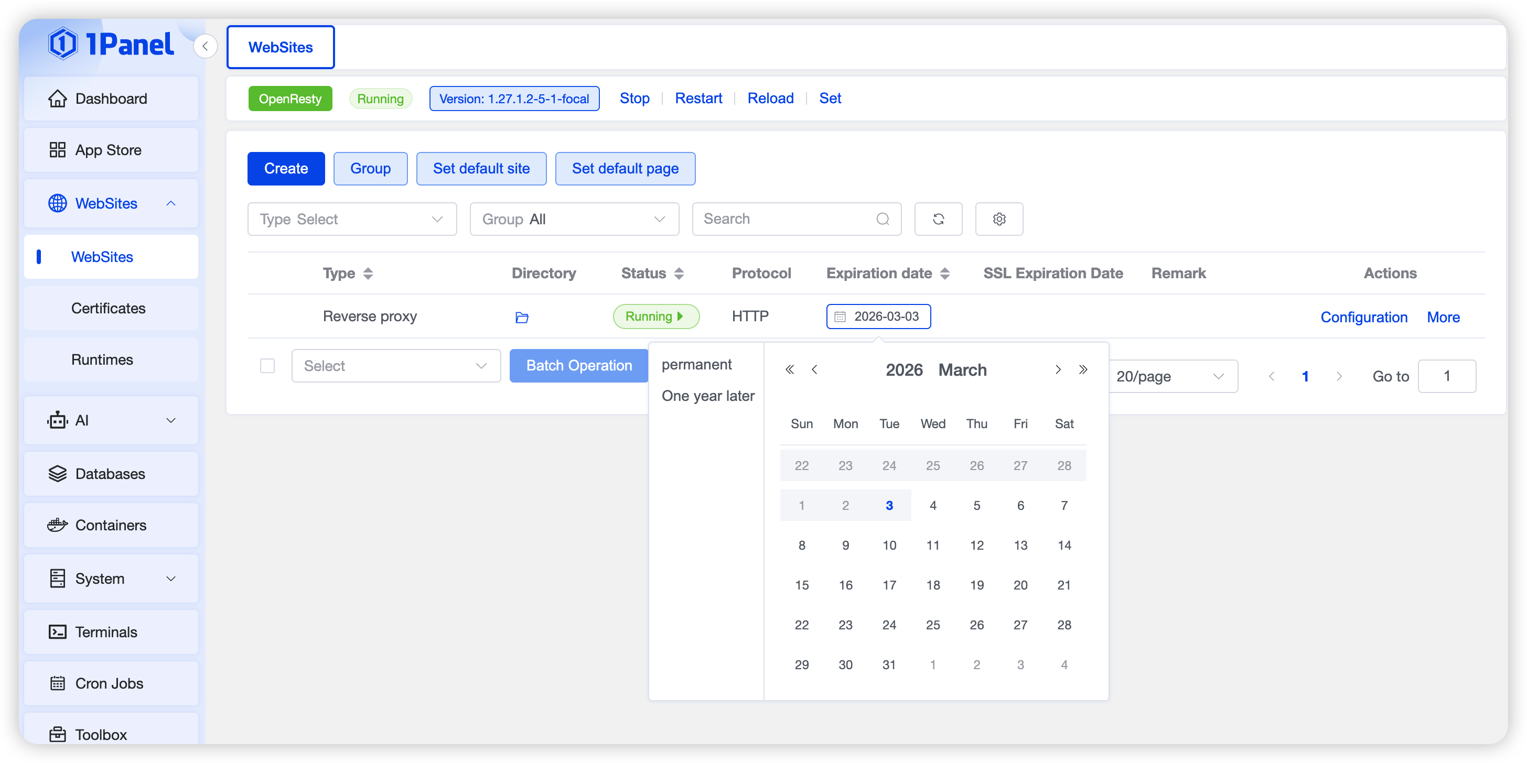Collapse sidebar with the arrow button
This screenshot has width=1527, height=763.
pyautogui.click(x=205, y=46)
